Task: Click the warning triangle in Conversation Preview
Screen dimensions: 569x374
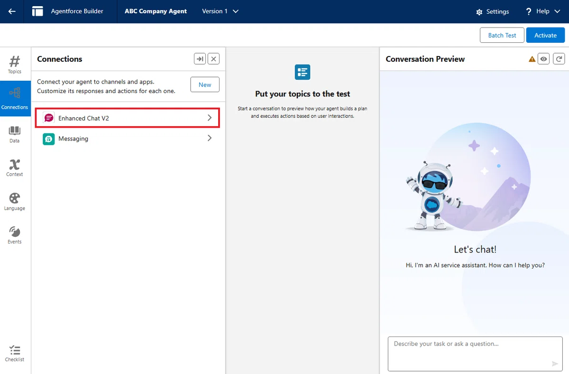Action: [x=532, y=59]
